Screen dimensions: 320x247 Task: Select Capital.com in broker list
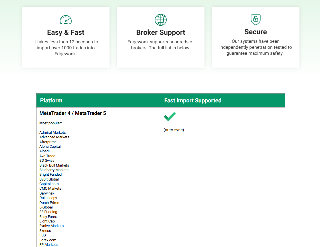point(49,184)
